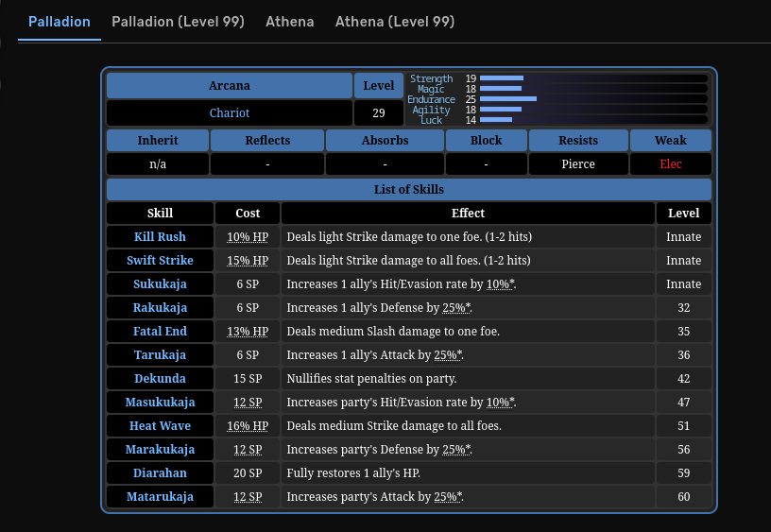Click the 25%* tooltip in Marakukaja effect
This screenshot has height=532, width=771.
[456, 450]
